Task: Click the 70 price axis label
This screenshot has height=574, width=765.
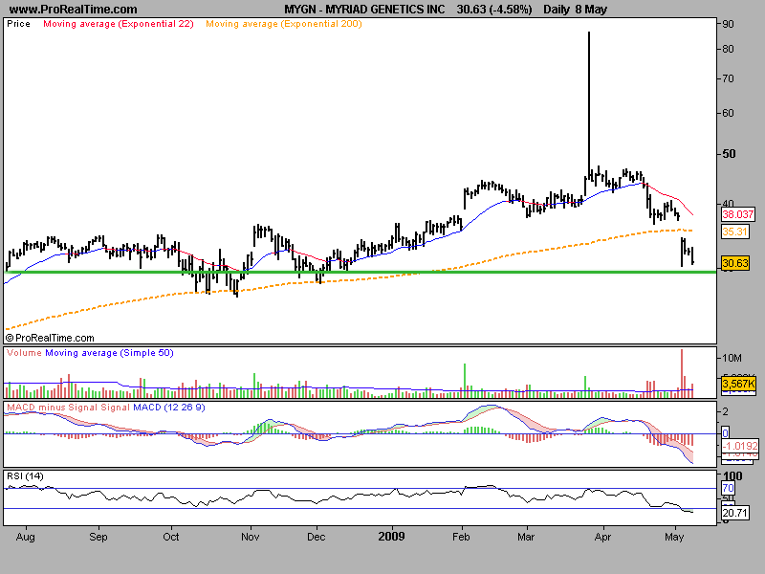Action: coord(728,78)
